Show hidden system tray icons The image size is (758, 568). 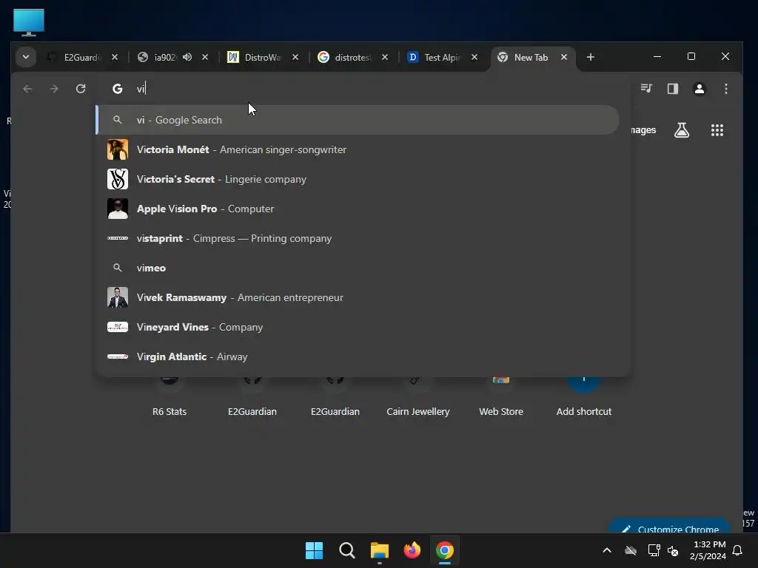(x=607, y=550)
